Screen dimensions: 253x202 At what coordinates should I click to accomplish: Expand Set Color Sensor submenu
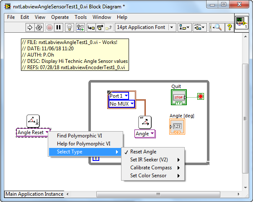point(153,176)
